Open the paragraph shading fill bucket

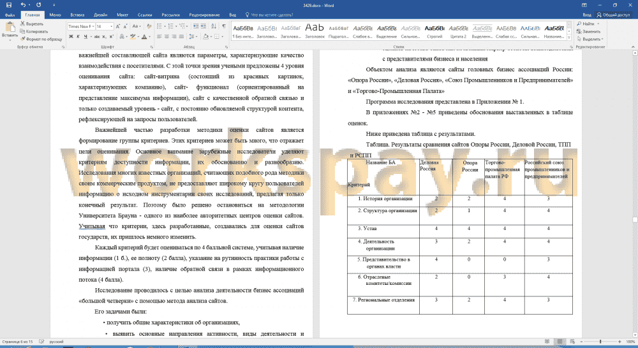(206, 36)
